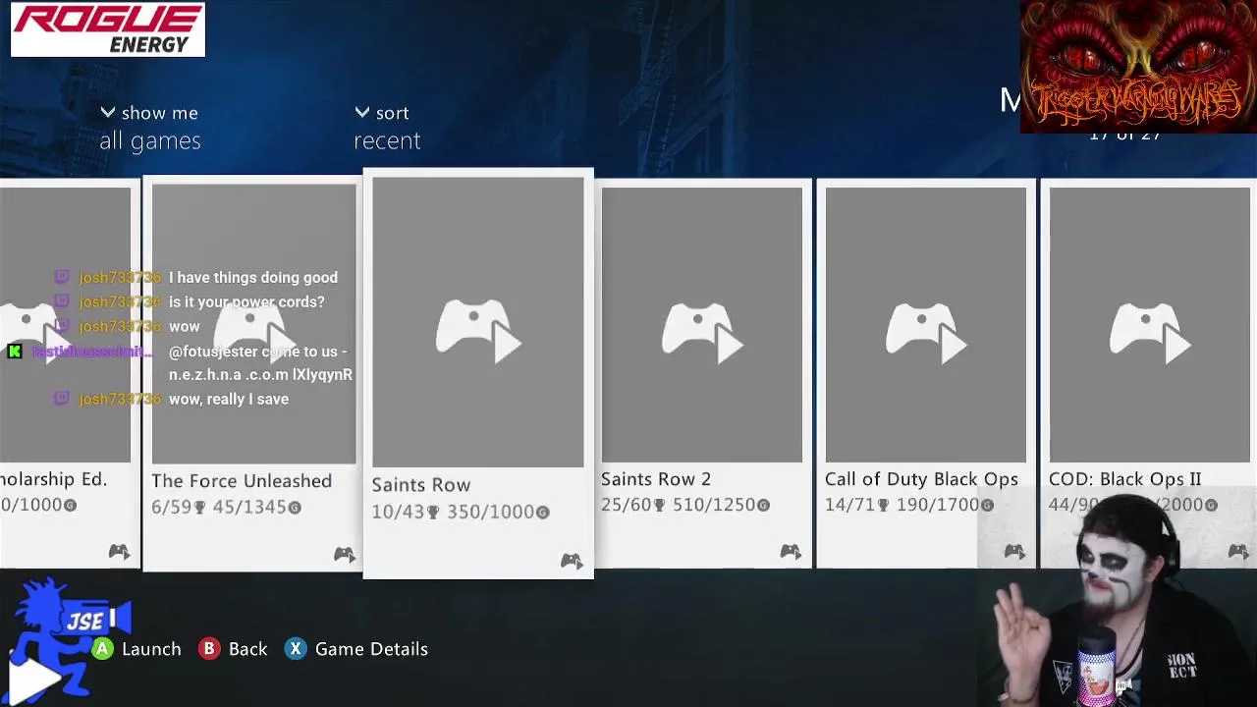Click the 14/71 achievements count

[857, 505]
